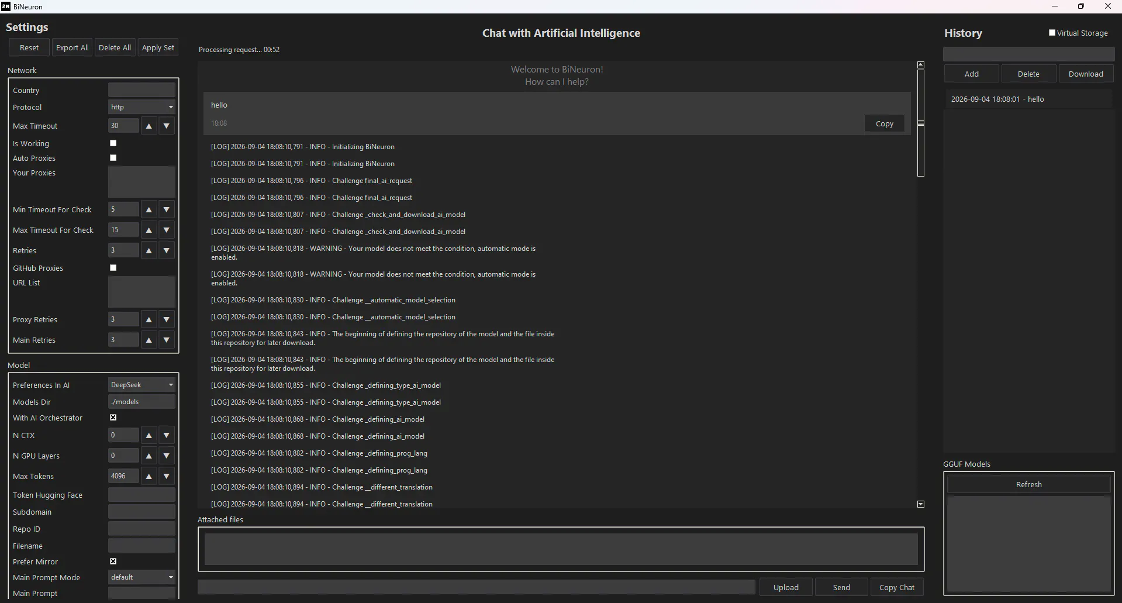
Task: Click the chat scrollbar thumb
Action: click(921, 123)
